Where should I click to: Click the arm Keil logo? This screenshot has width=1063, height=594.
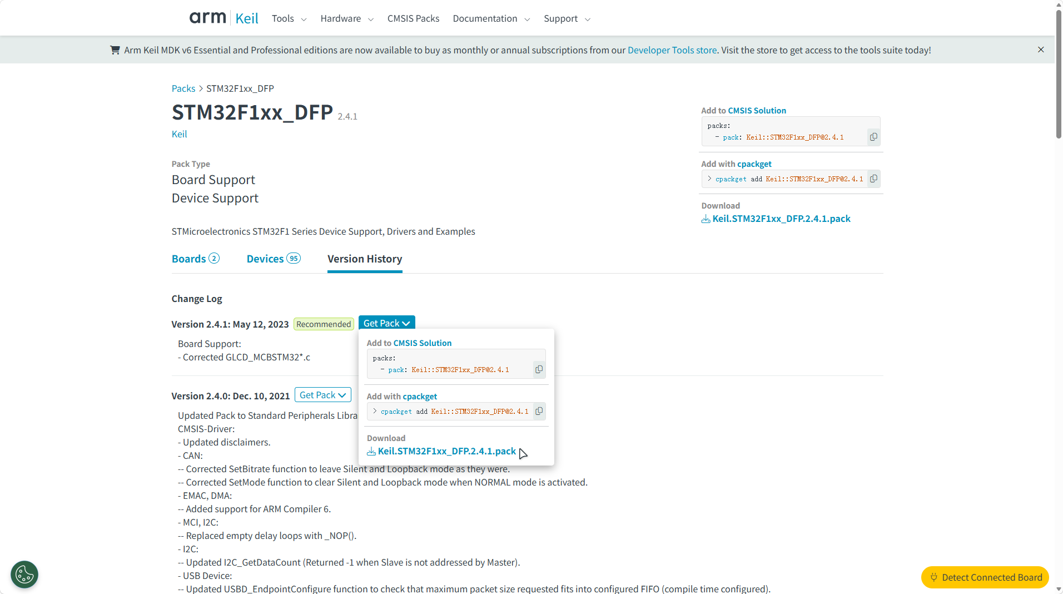tap(223, 18)
